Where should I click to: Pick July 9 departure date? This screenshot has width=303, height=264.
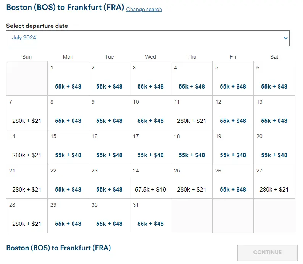pos(109,113)
